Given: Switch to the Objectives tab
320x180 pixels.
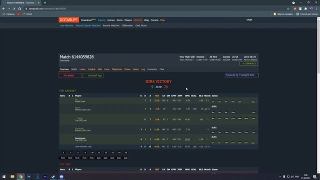Looking at the screenshot, I should (116, 69).
